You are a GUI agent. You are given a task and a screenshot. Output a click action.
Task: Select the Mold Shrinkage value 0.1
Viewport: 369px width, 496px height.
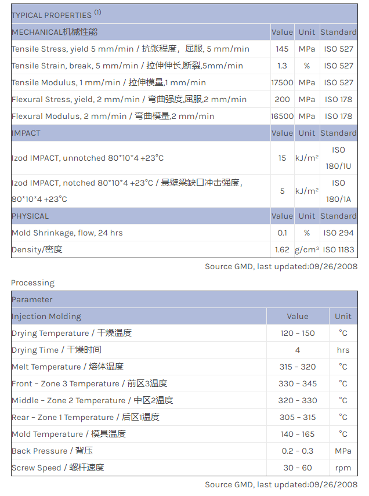[x=282, y=233]
